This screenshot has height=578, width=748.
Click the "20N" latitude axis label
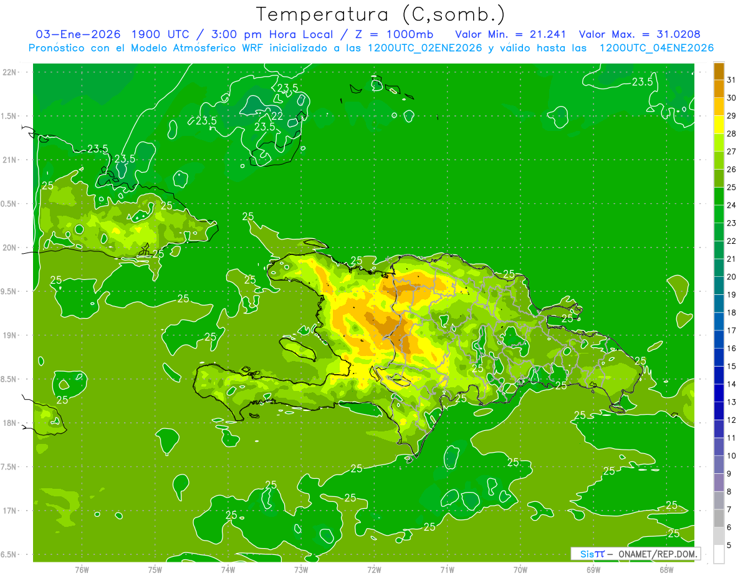tap(11, 248)
